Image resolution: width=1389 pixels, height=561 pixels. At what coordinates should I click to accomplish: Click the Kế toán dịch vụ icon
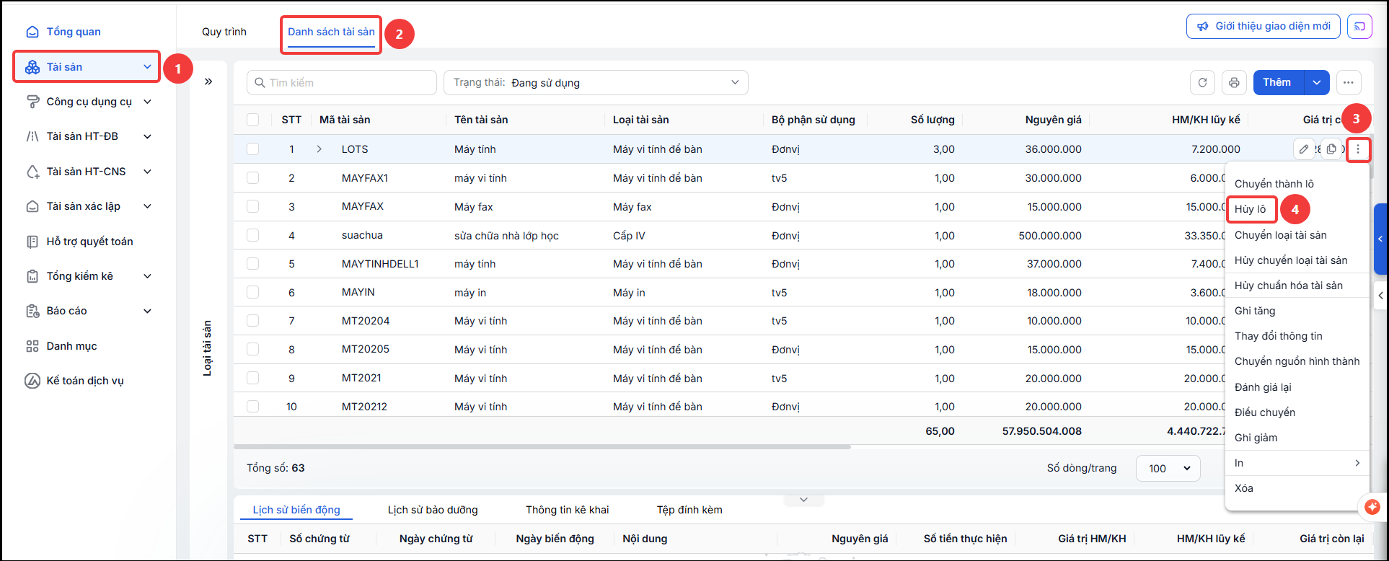point(32,381)
